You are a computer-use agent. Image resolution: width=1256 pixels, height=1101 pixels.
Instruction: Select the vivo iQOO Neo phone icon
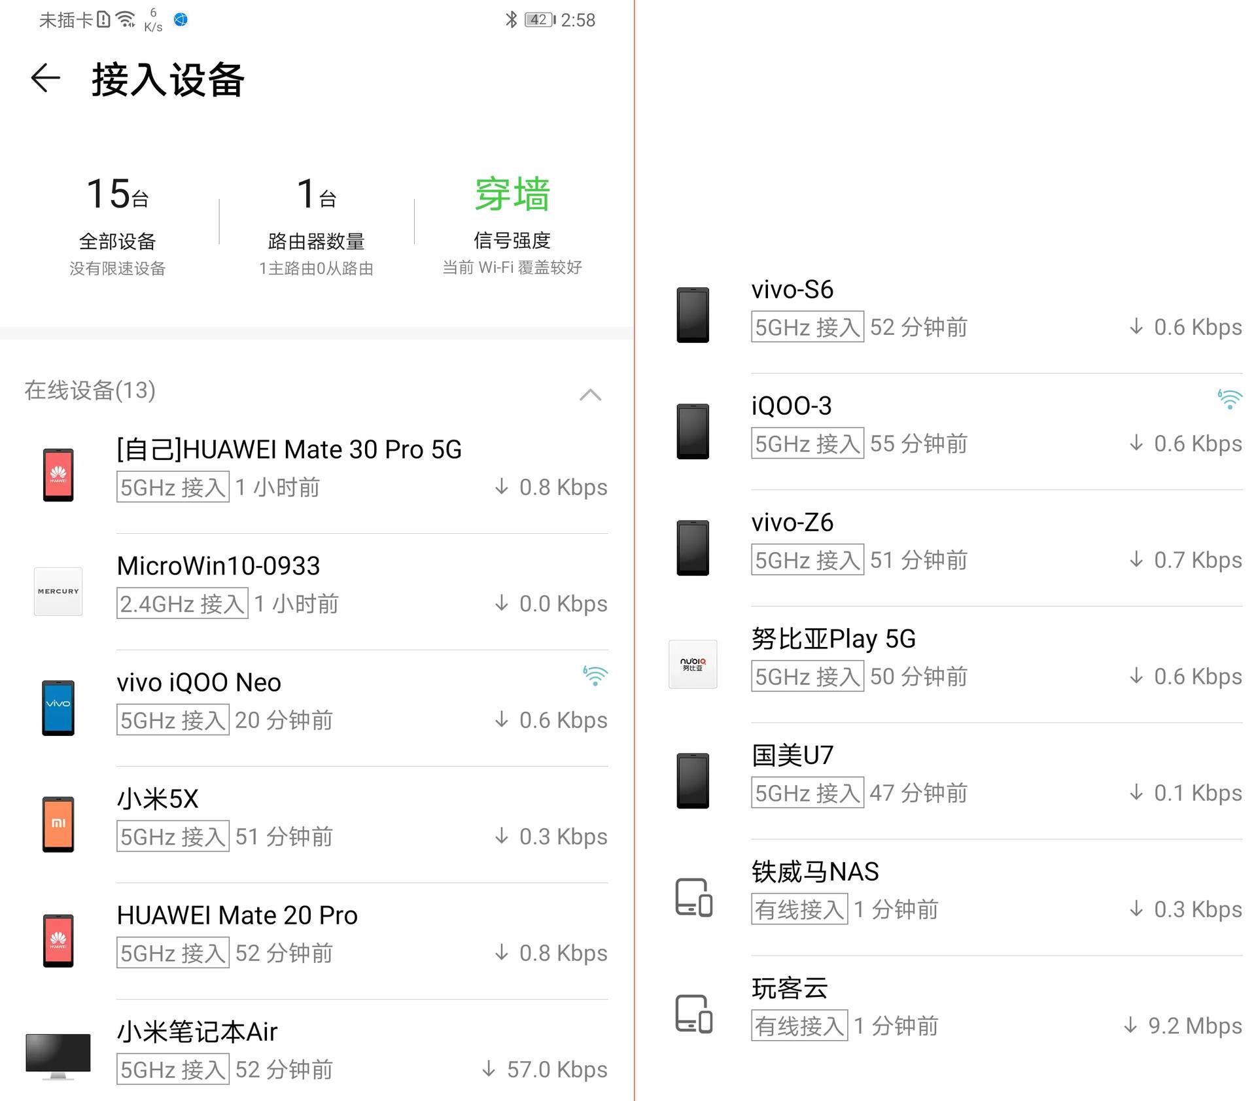58,707
